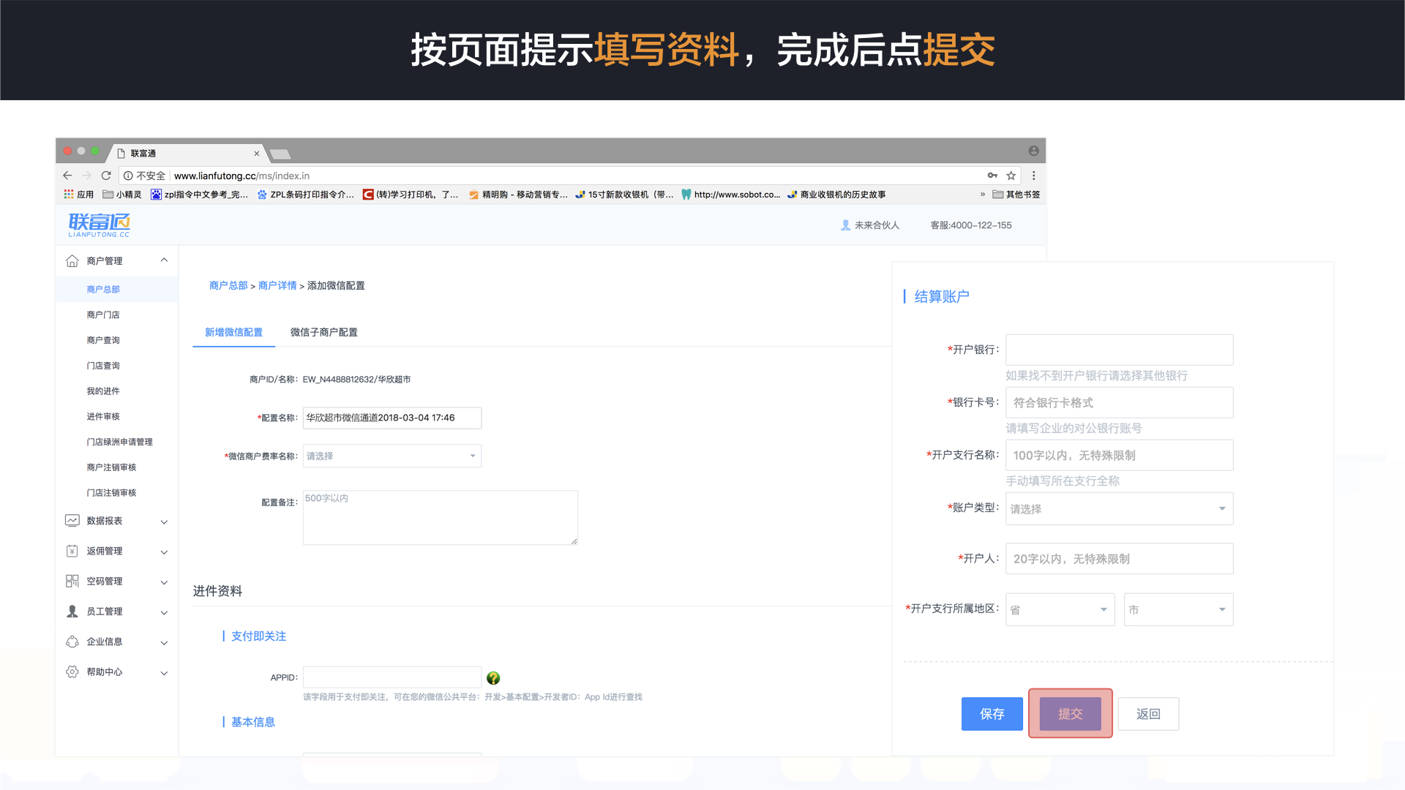Viewport: 1405px width, 790px height.
Task: Click the 返佣管理 yen icon
Action: [72, 551]
